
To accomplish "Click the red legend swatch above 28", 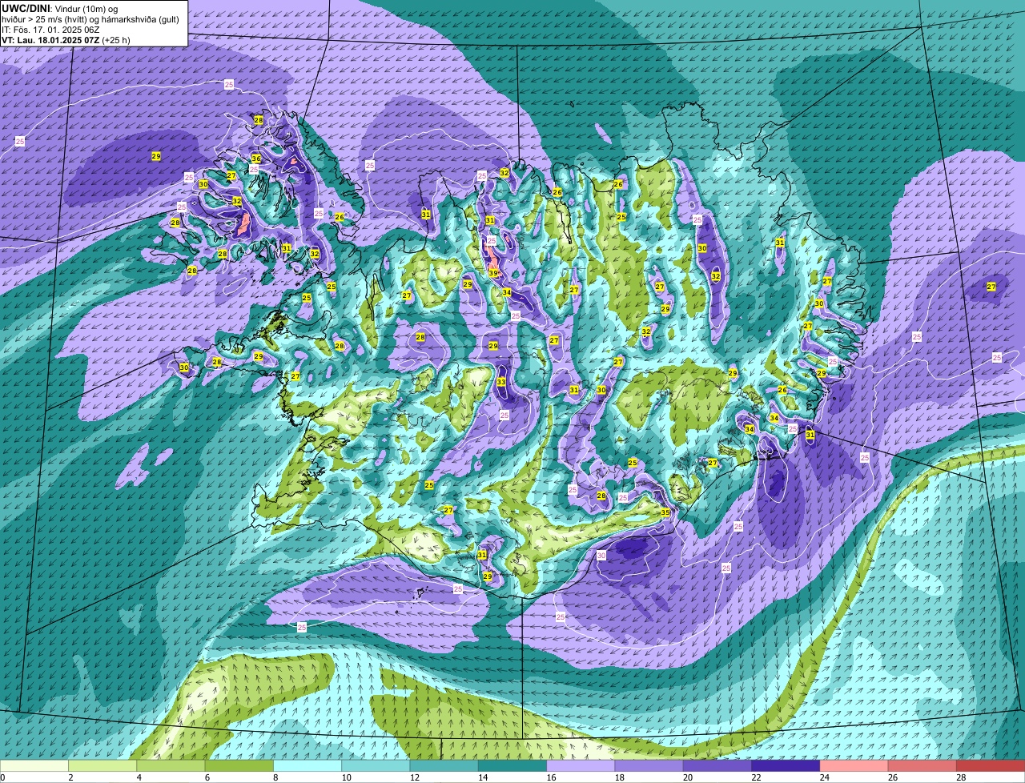I will 991,765.
